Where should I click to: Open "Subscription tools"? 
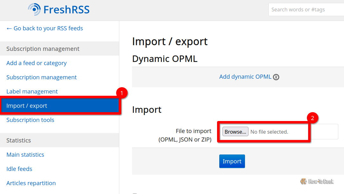[30, 120]
